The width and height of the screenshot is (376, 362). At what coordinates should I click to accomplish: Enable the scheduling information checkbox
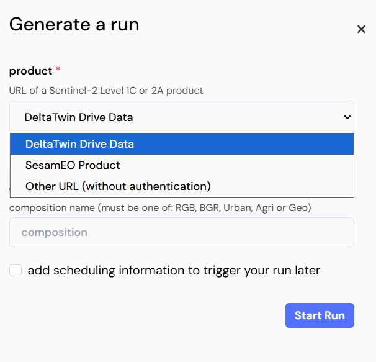tap(16, 270)
